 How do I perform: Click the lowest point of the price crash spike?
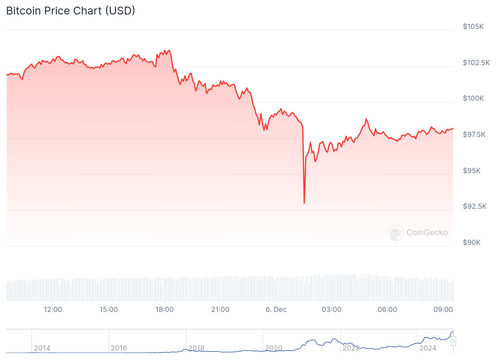tap(304, 203)
